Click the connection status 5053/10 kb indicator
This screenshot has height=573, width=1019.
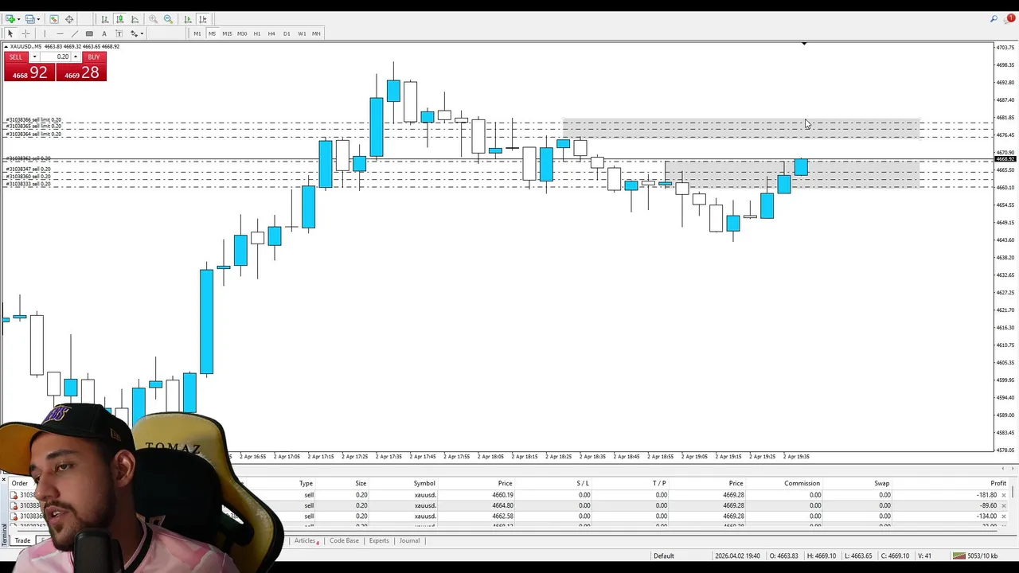[976, 555]
